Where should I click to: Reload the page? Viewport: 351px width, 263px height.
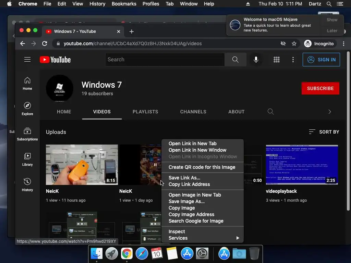coord(45,43)
